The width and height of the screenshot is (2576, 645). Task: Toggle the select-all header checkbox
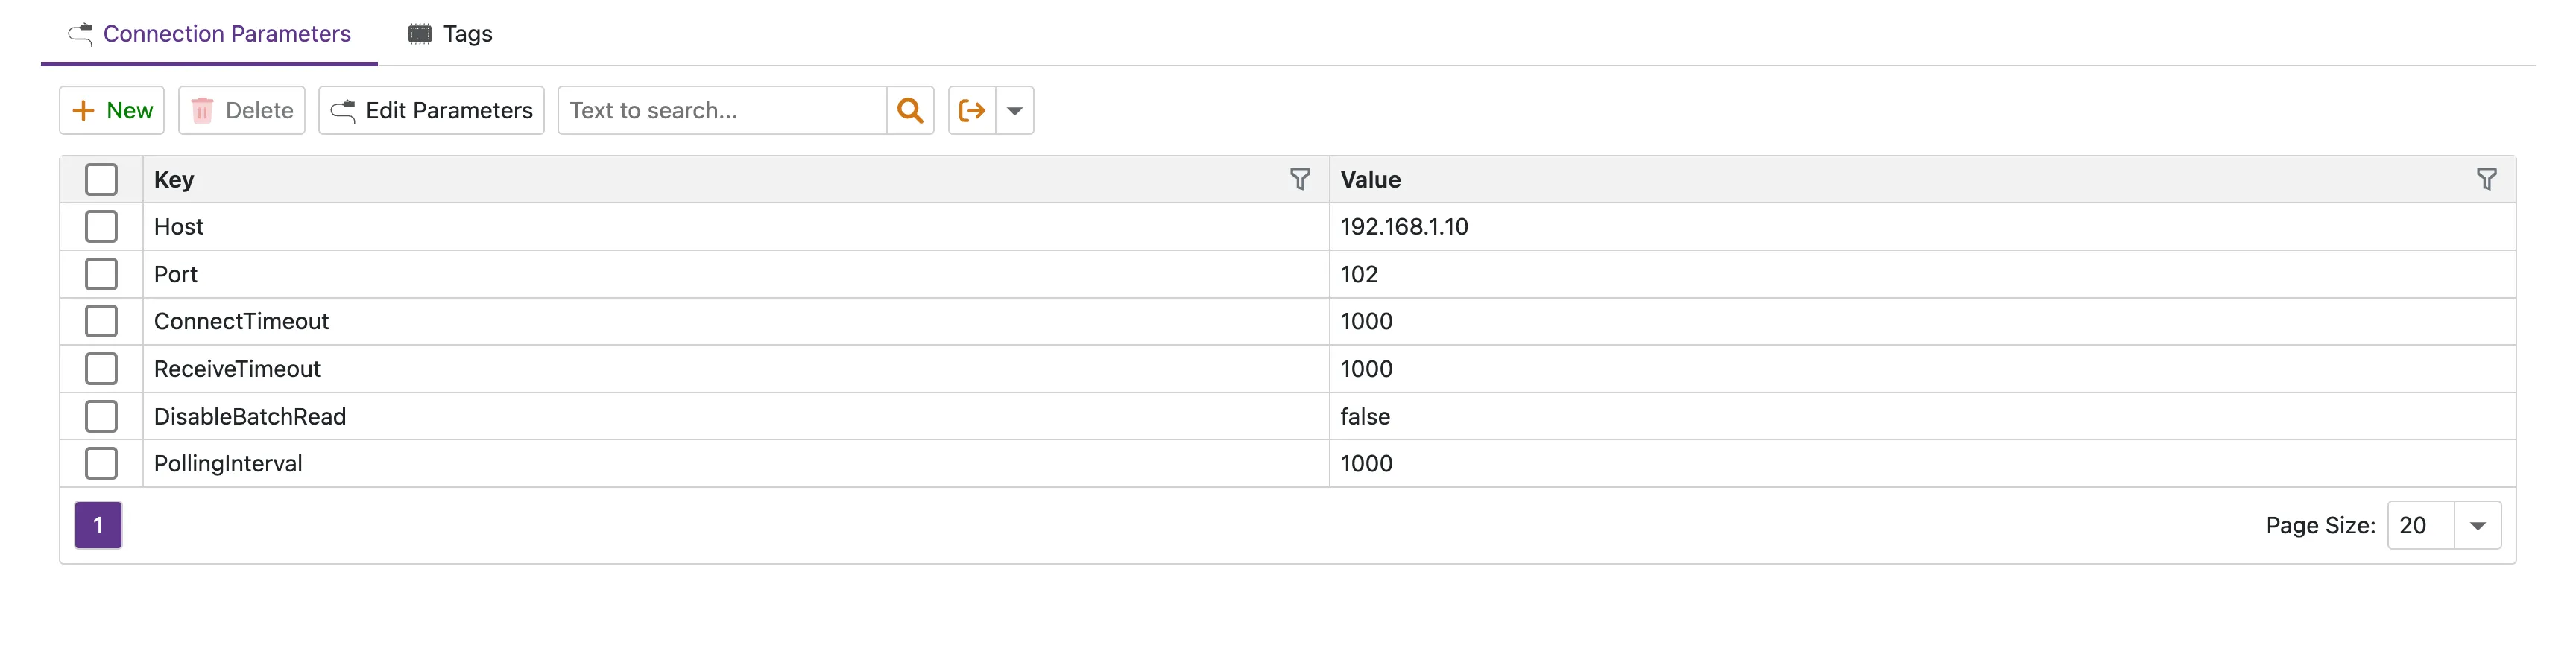pyautogui.click(x=101, y=180)
